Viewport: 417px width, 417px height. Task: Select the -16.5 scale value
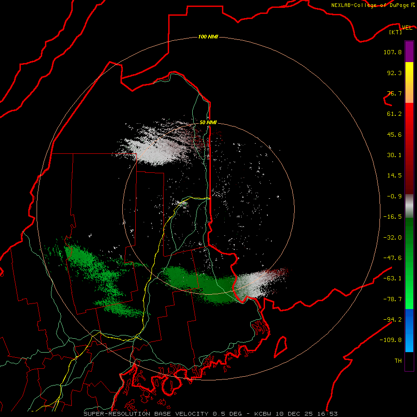pos(392,217)
